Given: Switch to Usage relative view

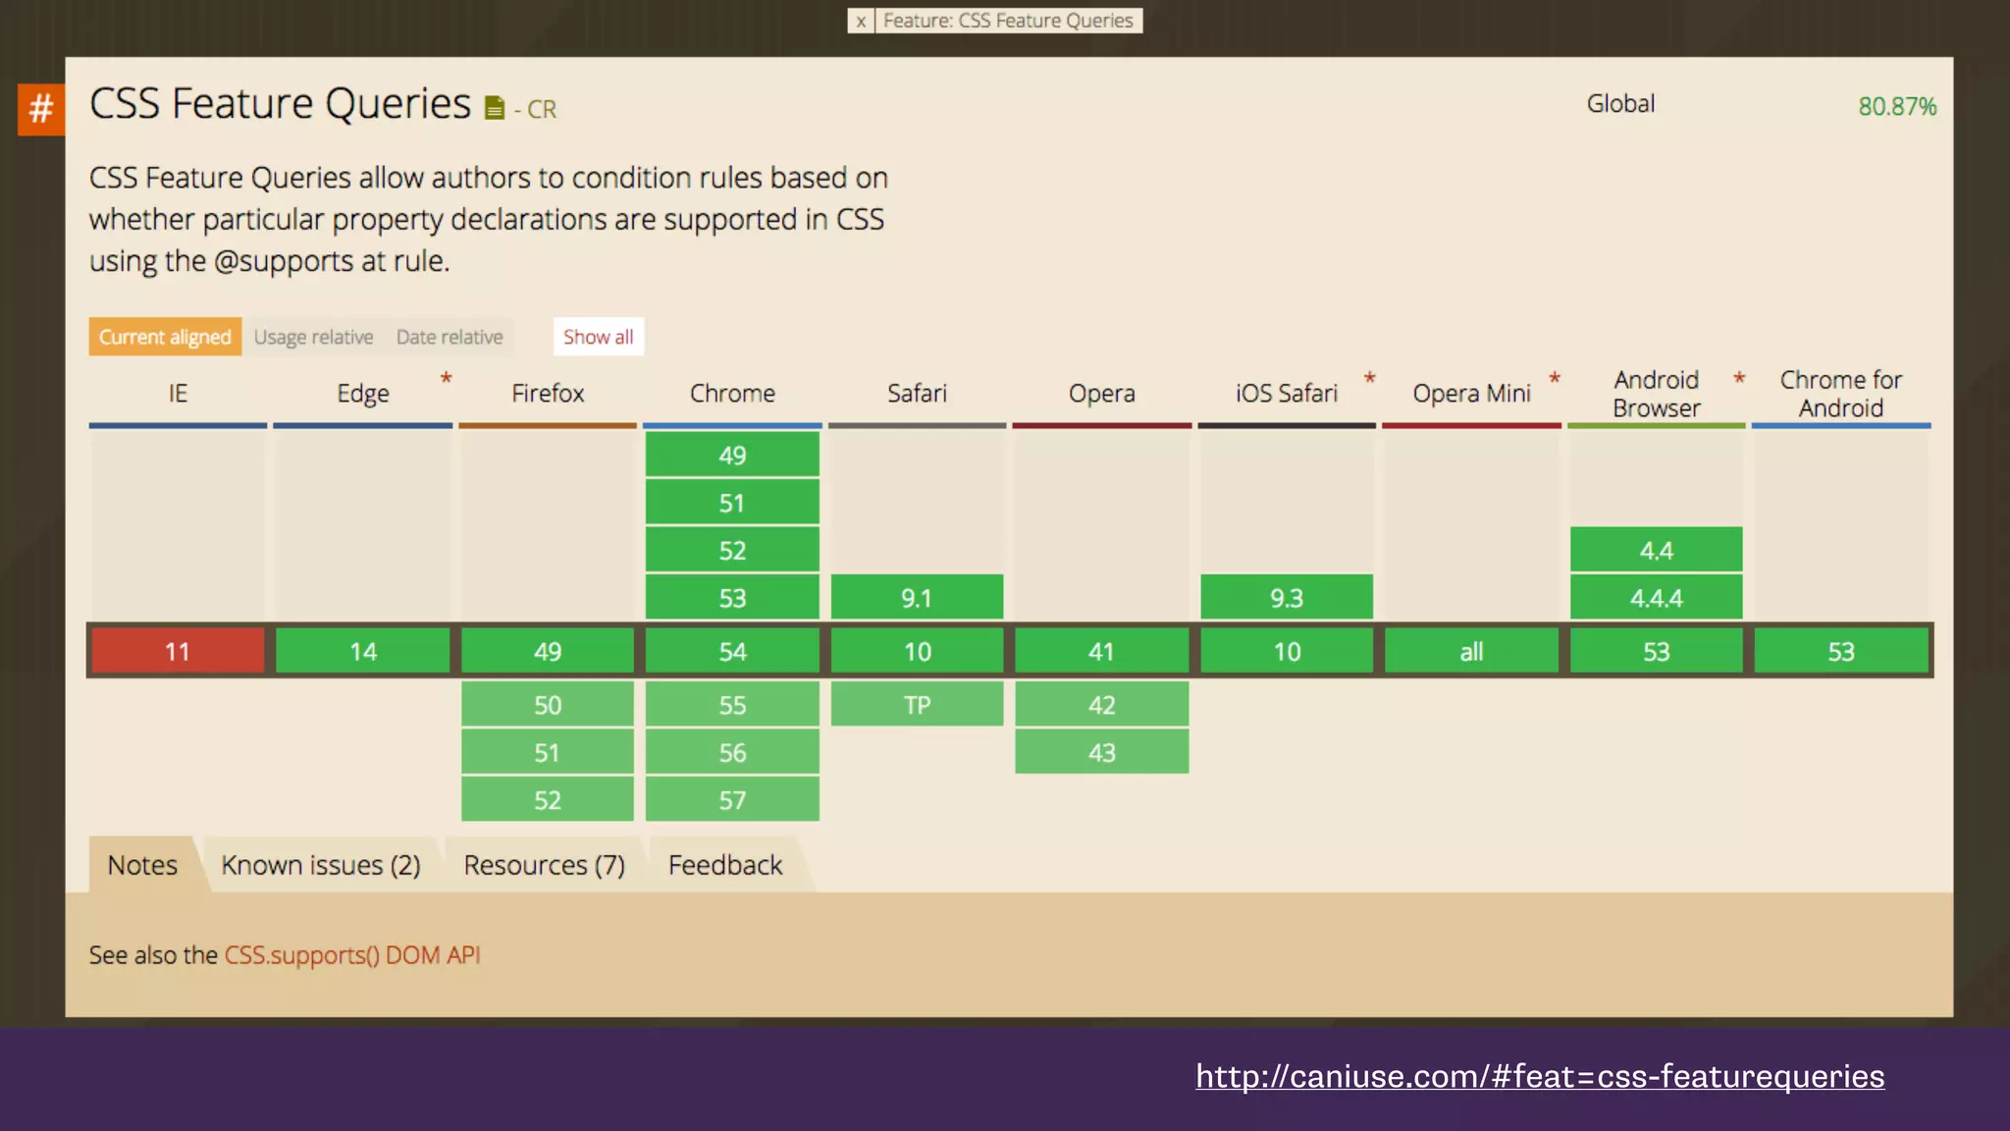Looking at the screenshot, I should [x=313, y=337].
